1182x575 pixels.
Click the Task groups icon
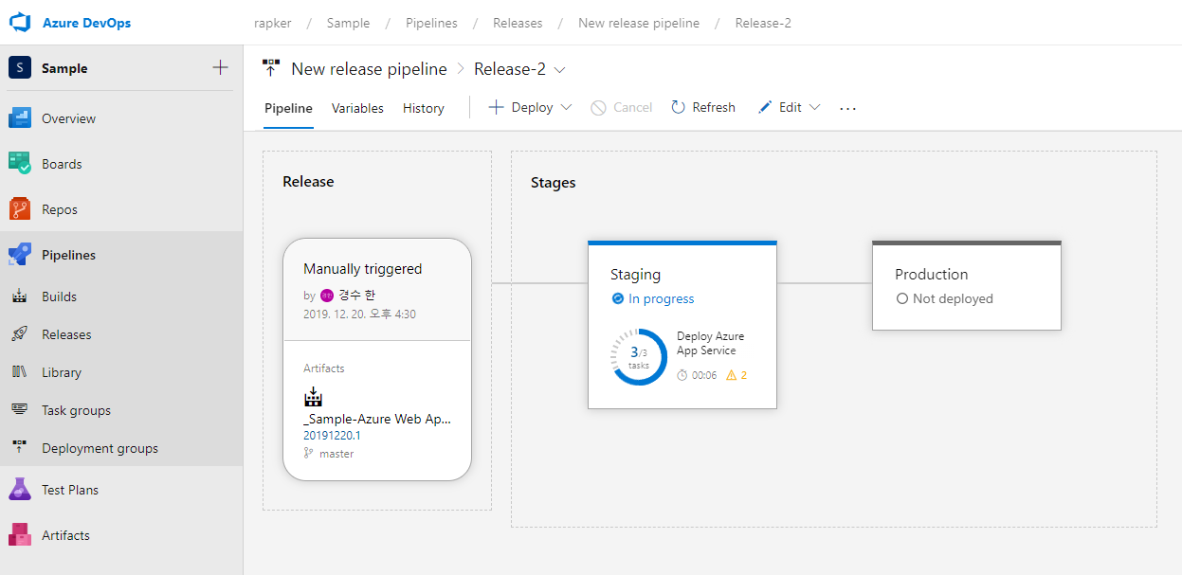[x=20, y=410]
